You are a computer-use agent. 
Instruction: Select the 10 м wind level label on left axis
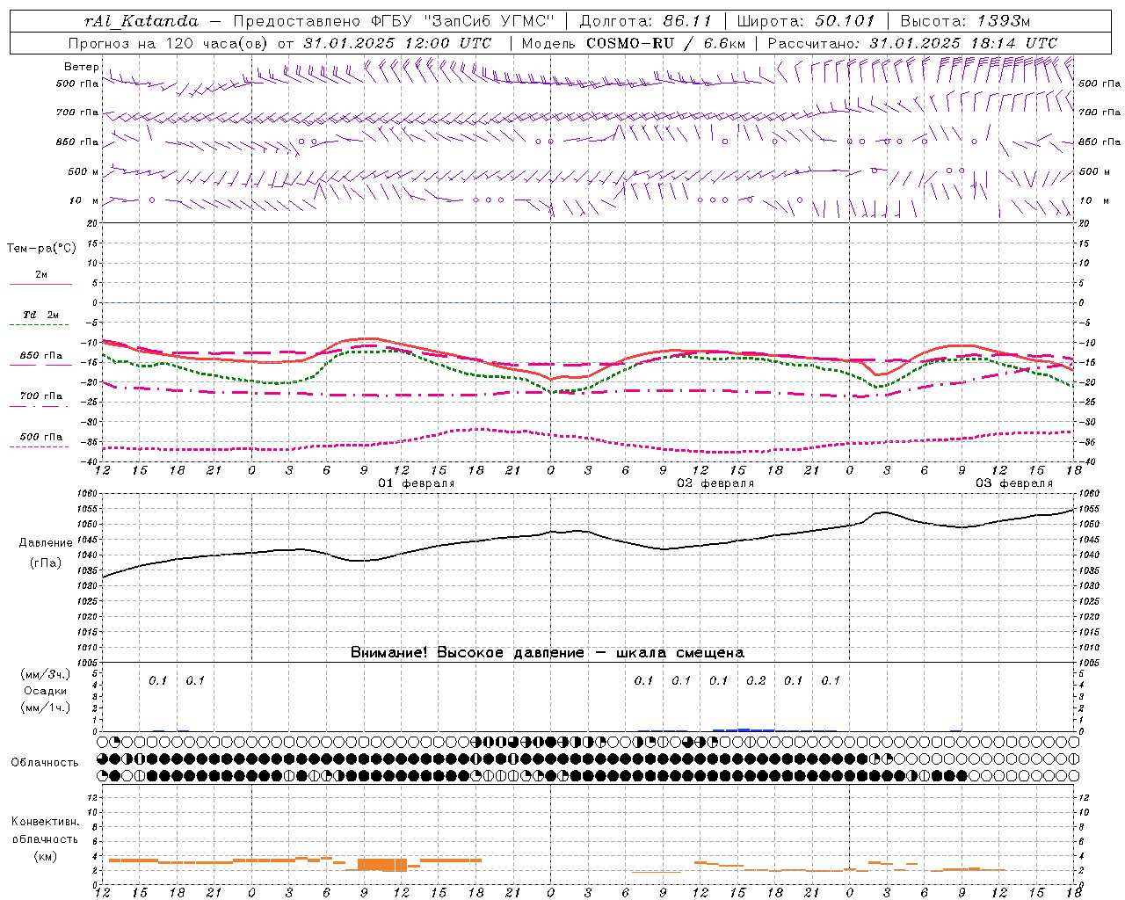point(83,200)
